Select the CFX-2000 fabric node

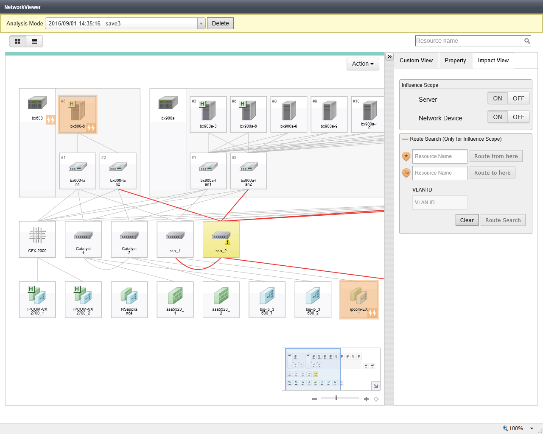[x=37, y=239]
